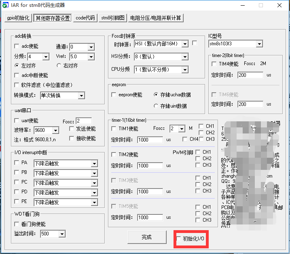290x254 pixels.
Task: Click TIM1 定时时间 input field
Action: tap(150, 140)
